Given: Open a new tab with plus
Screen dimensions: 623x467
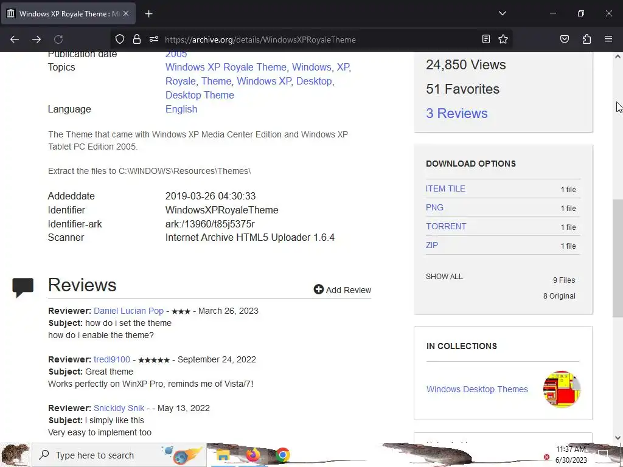Looking at the screenshot, I should point(148,14).
